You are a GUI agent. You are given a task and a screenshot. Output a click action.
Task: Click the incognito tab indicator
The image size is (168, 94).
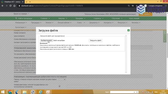point(153,6)
